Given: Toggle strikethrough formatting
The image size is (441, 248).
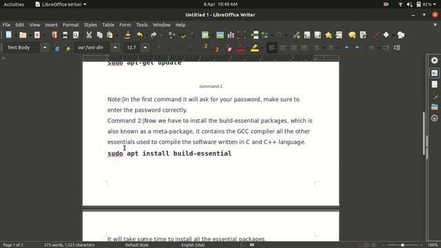Looking at the screenshot, I should (191, 48).
